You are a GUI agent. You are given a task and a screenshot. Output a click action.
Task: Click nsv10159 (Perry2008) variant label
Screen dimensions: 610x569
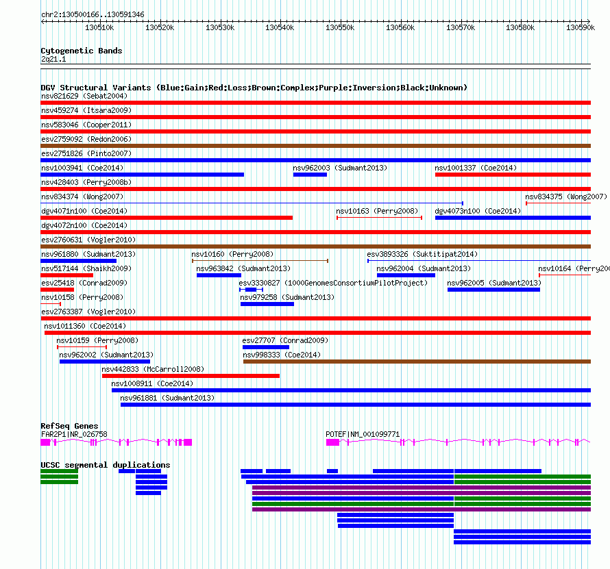click(97, 340)
